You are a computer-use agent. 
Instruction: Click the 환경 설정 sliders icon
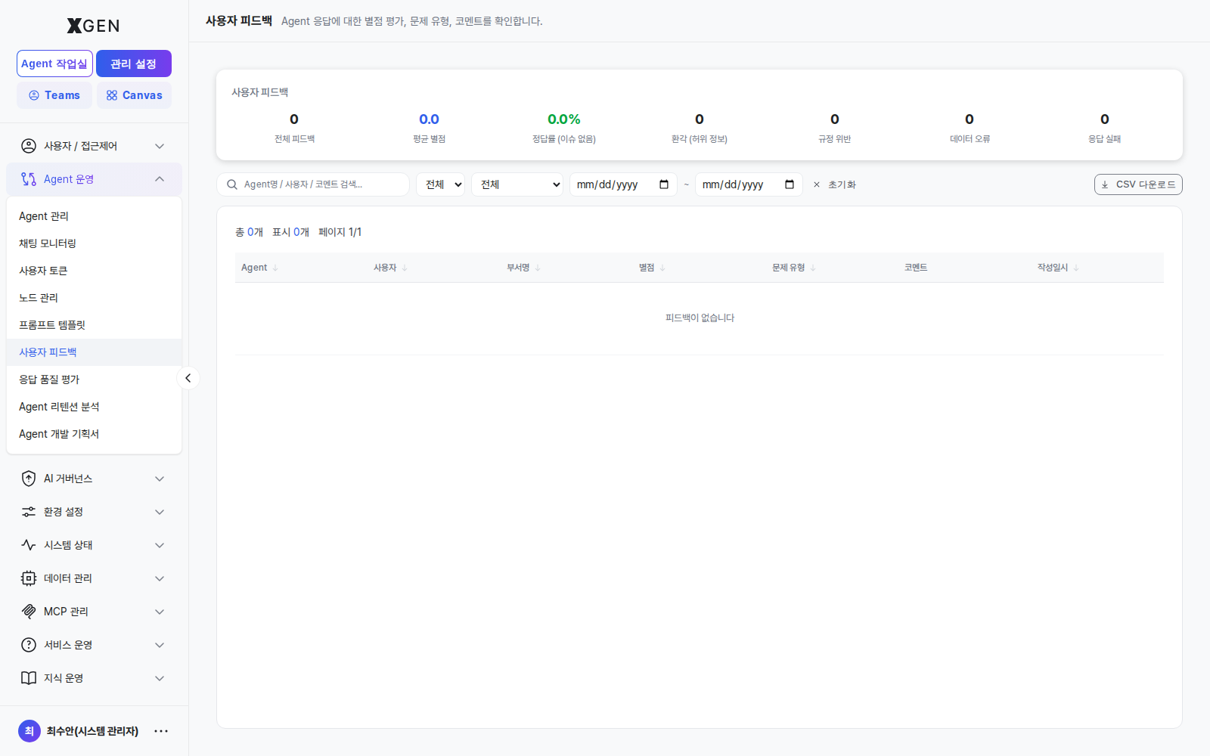pyautogui.click(x=29, y=512)
